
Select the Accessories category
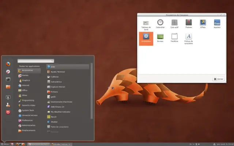point(29,70)
